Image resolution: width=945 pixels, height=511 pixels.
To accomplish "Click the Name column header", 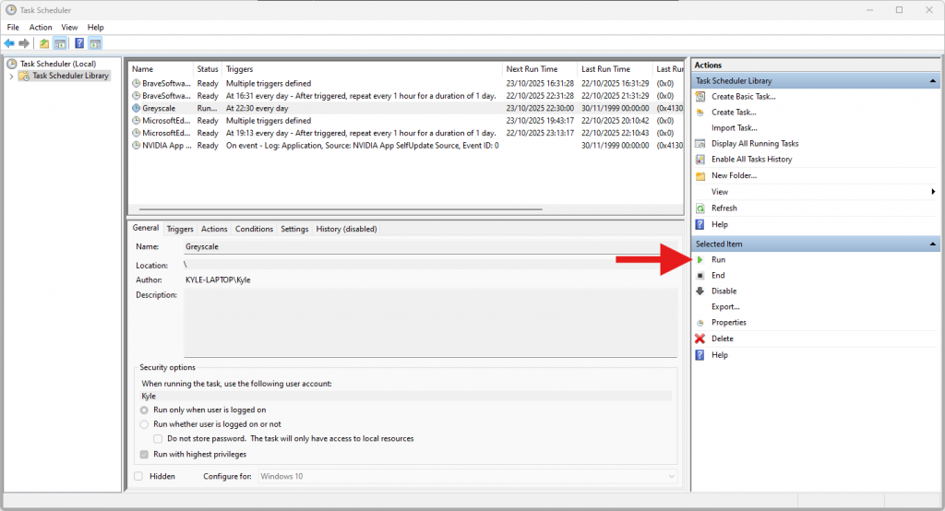I will (x=161, y=69).
